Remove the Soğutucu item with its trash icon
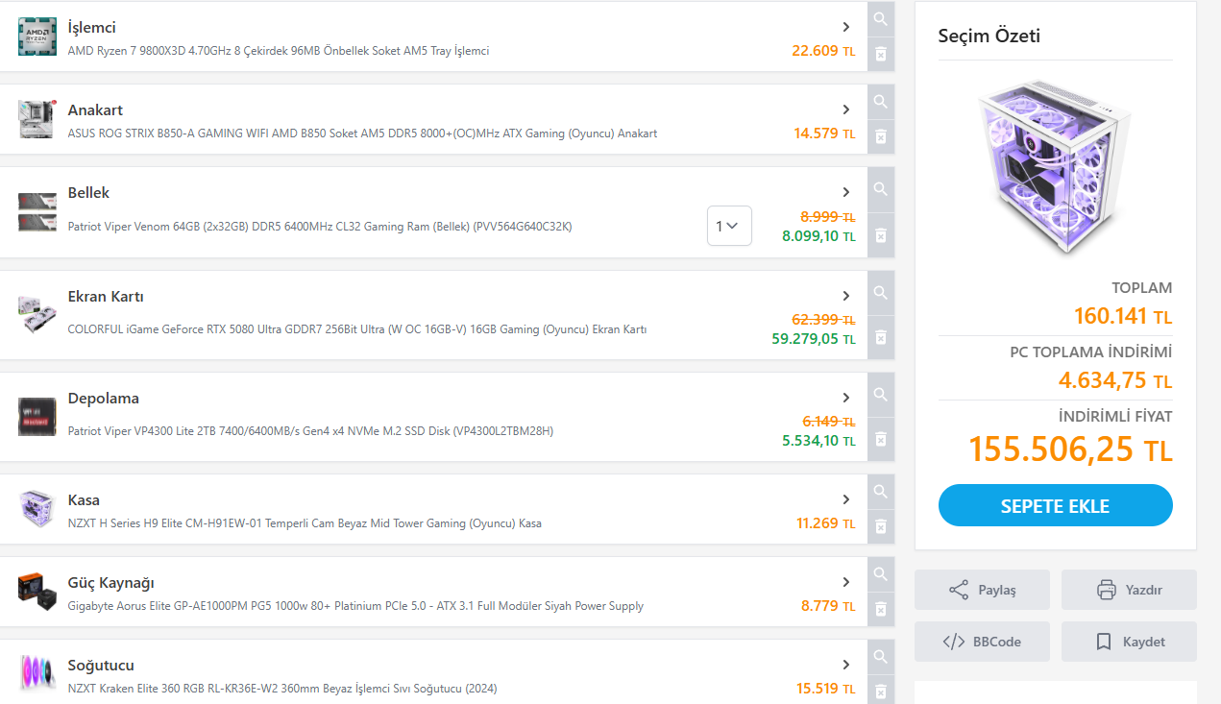1221x704 pixels. pyautogui.click(x=881, y=691)
